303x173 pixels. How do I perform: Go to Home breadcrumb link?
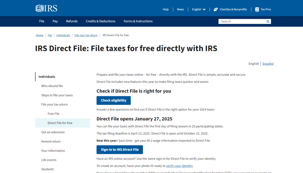[40, 35]
